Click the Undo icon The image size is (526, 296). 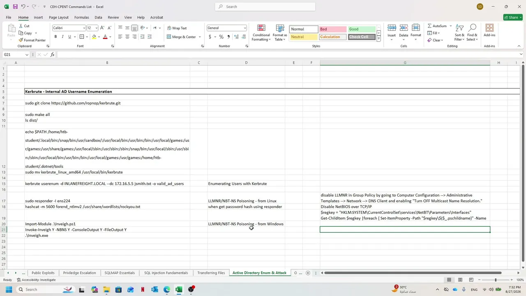point(23,7)
